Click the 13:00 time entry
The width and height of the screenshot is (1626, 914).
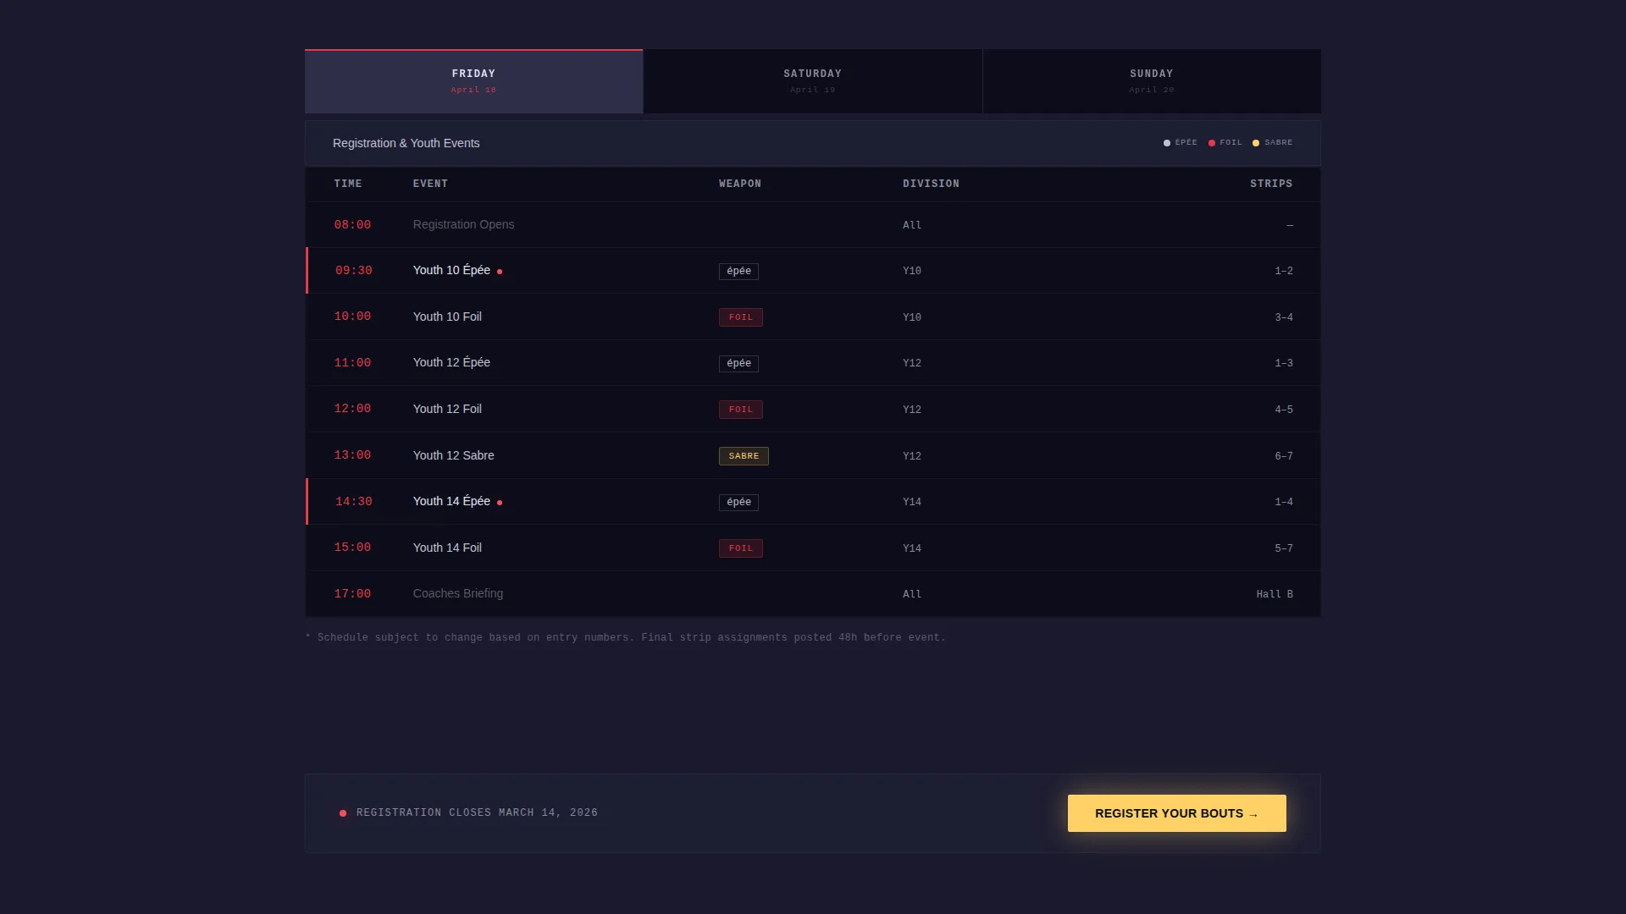click(352, 455)
